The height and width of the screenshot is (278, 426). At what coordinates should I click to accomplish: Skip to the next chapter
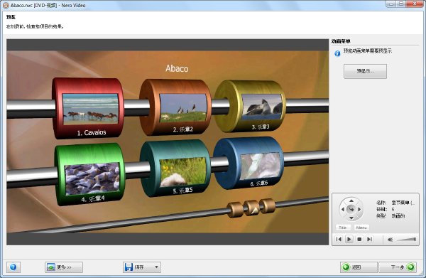coord(369,239)
